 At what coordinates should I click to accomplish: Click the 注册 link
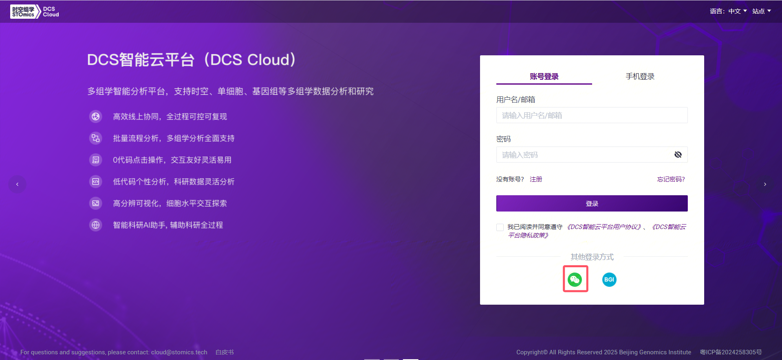pyautogui.click(x=536, y=179)
